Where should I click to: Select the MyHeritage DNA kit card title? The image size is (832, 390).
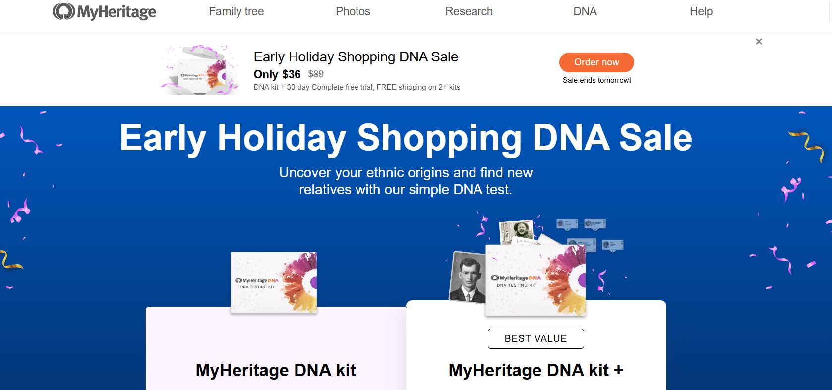tap(276, 370)
